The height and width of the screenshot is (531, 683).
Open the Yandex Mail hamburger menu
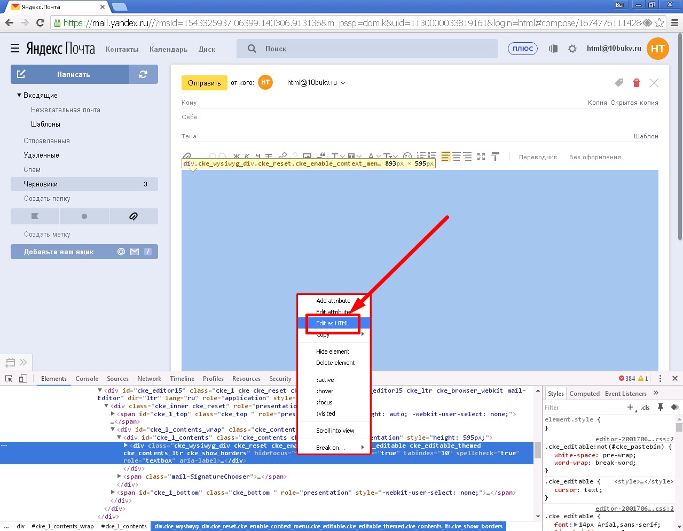pyautogui.click(x=15, y=49)
